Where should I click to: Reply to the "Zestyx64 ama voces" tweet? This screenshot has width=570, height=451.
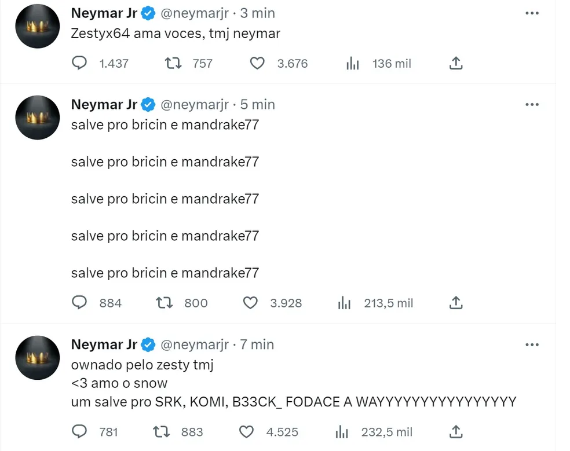(79, 63)
